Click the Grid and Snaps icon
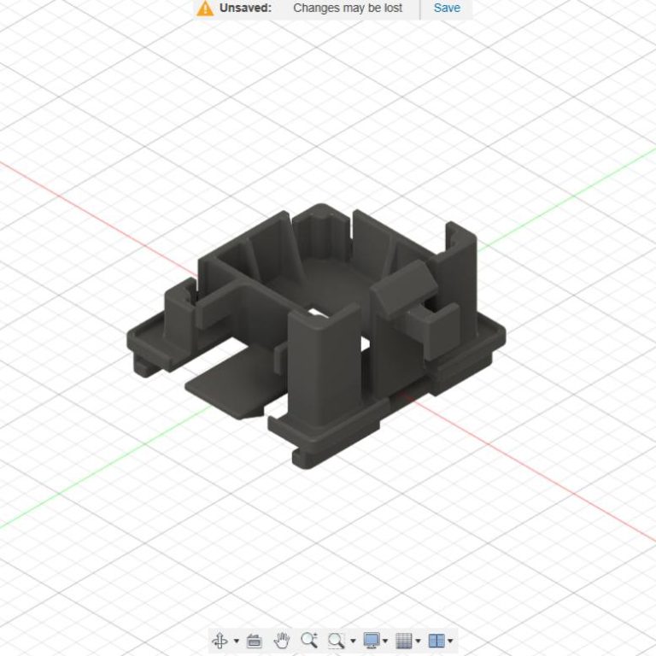 click(x=404, y=641)
